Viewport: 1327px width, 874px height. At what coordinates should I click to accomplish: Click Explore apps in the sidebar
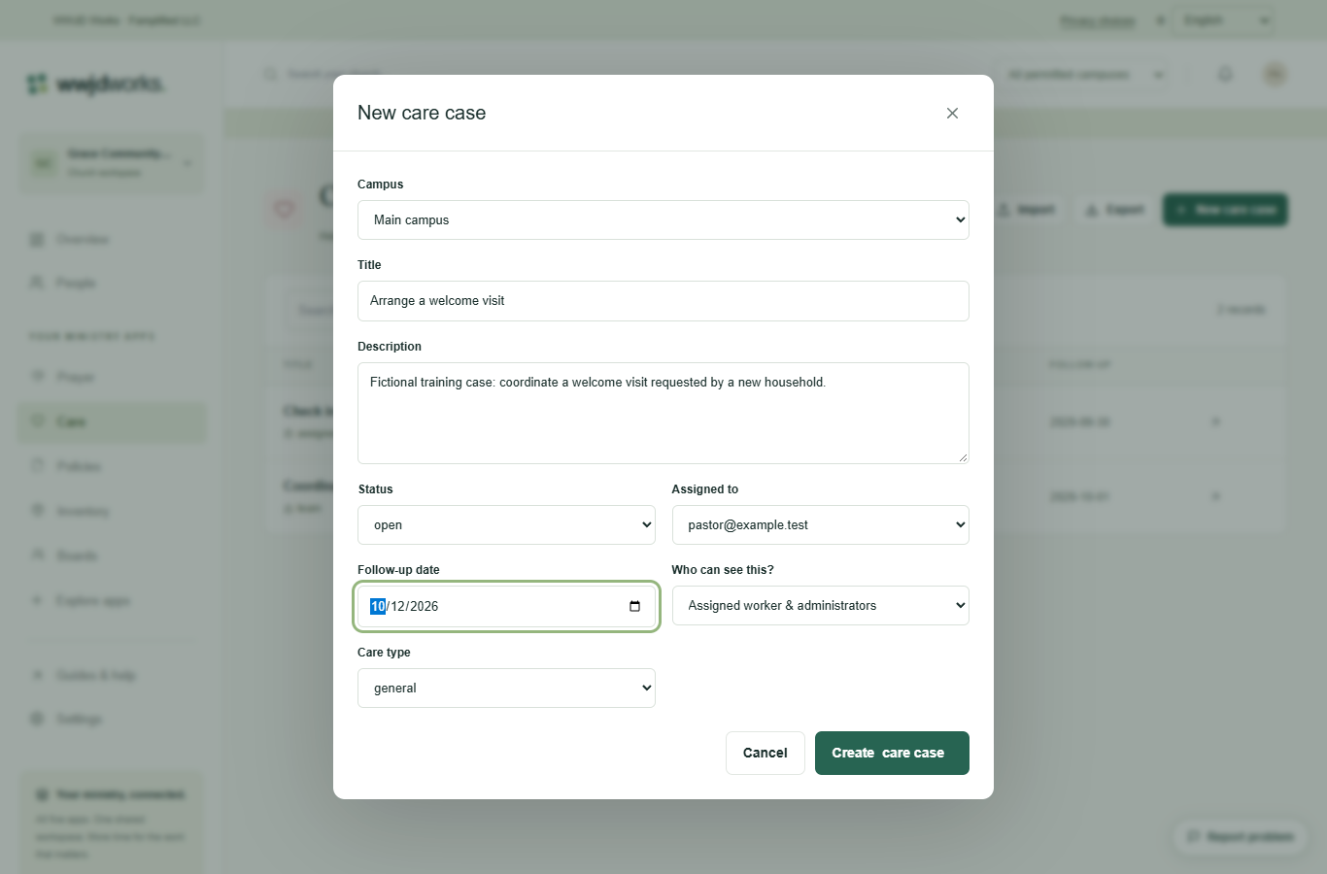pos(112,600)
